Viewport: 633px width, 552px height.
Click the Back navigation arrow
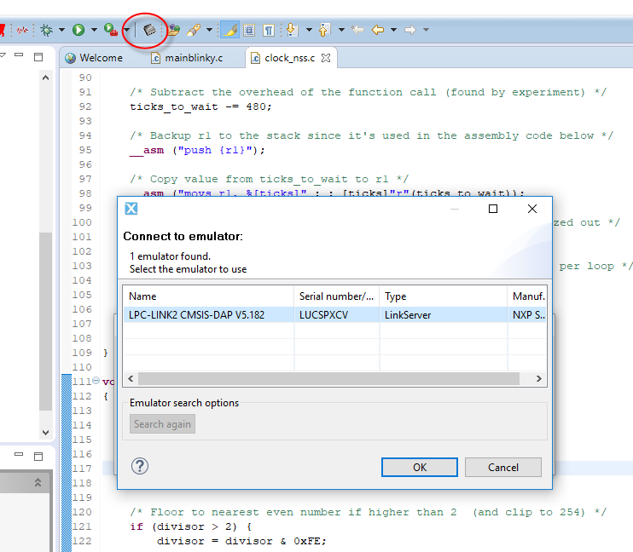(x=378, y=30)
